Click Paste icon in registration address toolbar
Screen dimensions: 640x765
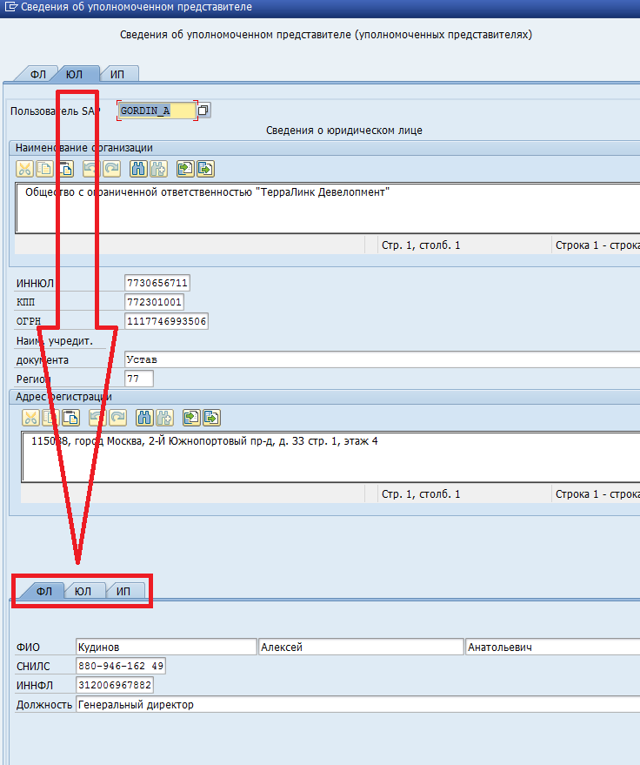(70, 417)
